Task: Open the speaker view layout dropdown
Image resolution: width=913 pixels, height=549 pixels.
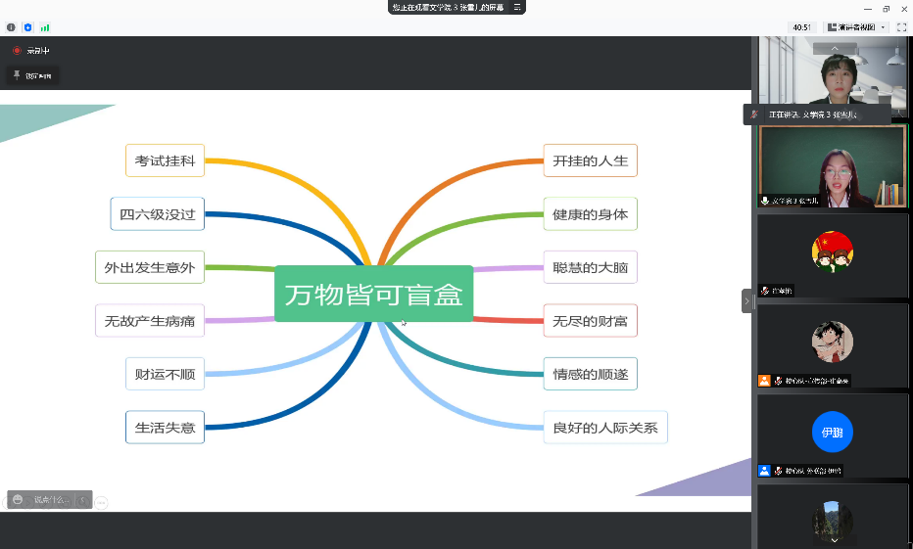Action: (856, 27)
